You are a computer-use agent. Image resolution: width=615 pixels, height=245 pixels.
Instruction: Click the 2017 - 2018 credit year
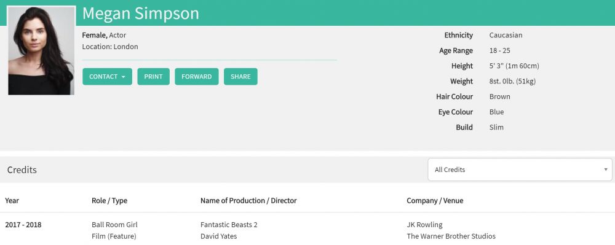coord(23,225)
